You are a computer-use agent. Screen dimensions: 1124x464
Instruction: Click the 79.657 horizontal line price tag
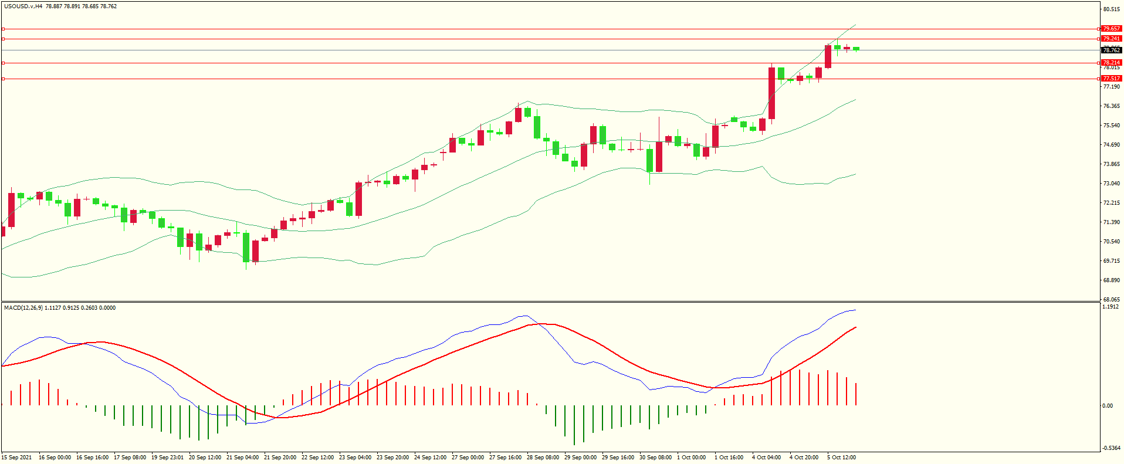point(1111,29)
